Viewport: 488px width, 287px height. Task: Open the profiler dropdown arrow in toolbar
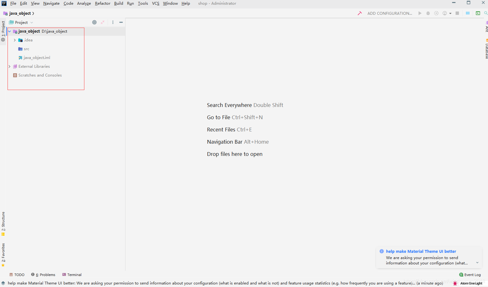(450, 13)
